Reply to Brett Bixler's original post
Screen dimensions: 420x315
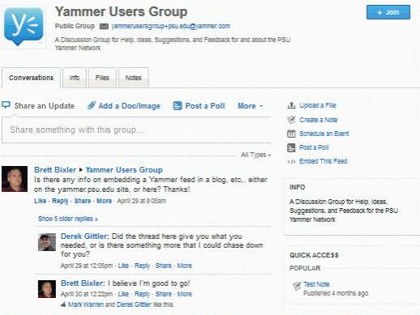[60, 201]
